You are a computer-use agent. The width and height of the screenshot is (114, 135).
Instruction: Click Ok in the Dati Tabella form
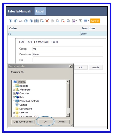81,67
